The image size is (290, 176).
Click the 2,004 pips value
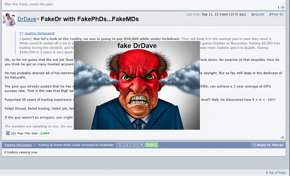pos(45,133)
